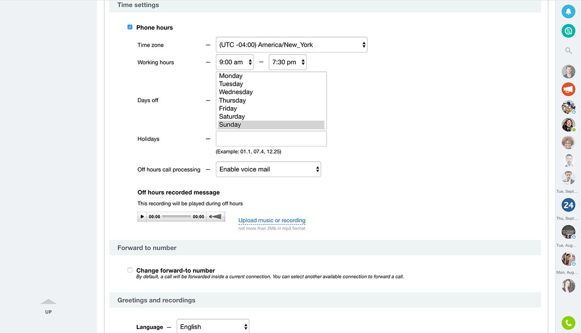
Task: Click the UP arrow to scroll top
Action: 48,306
